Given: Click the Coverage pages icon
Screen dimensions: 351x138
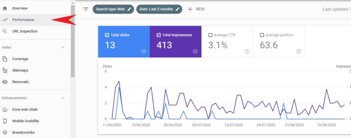Looking at the screenshot, I should (5, 59).
